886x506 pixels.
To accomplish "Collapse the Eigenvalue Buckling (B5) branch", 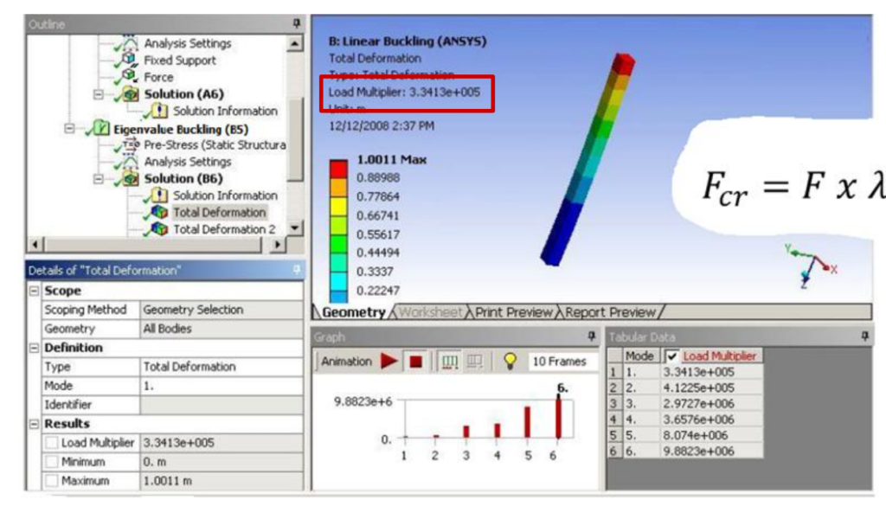I will 69,129.
